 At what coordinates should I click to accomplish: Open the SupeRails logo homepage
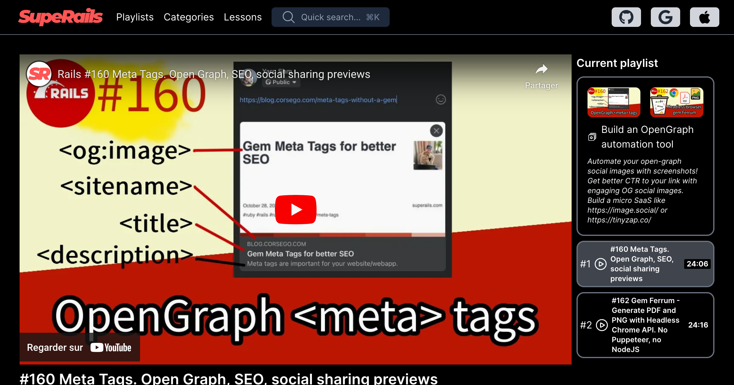[60, 17]
